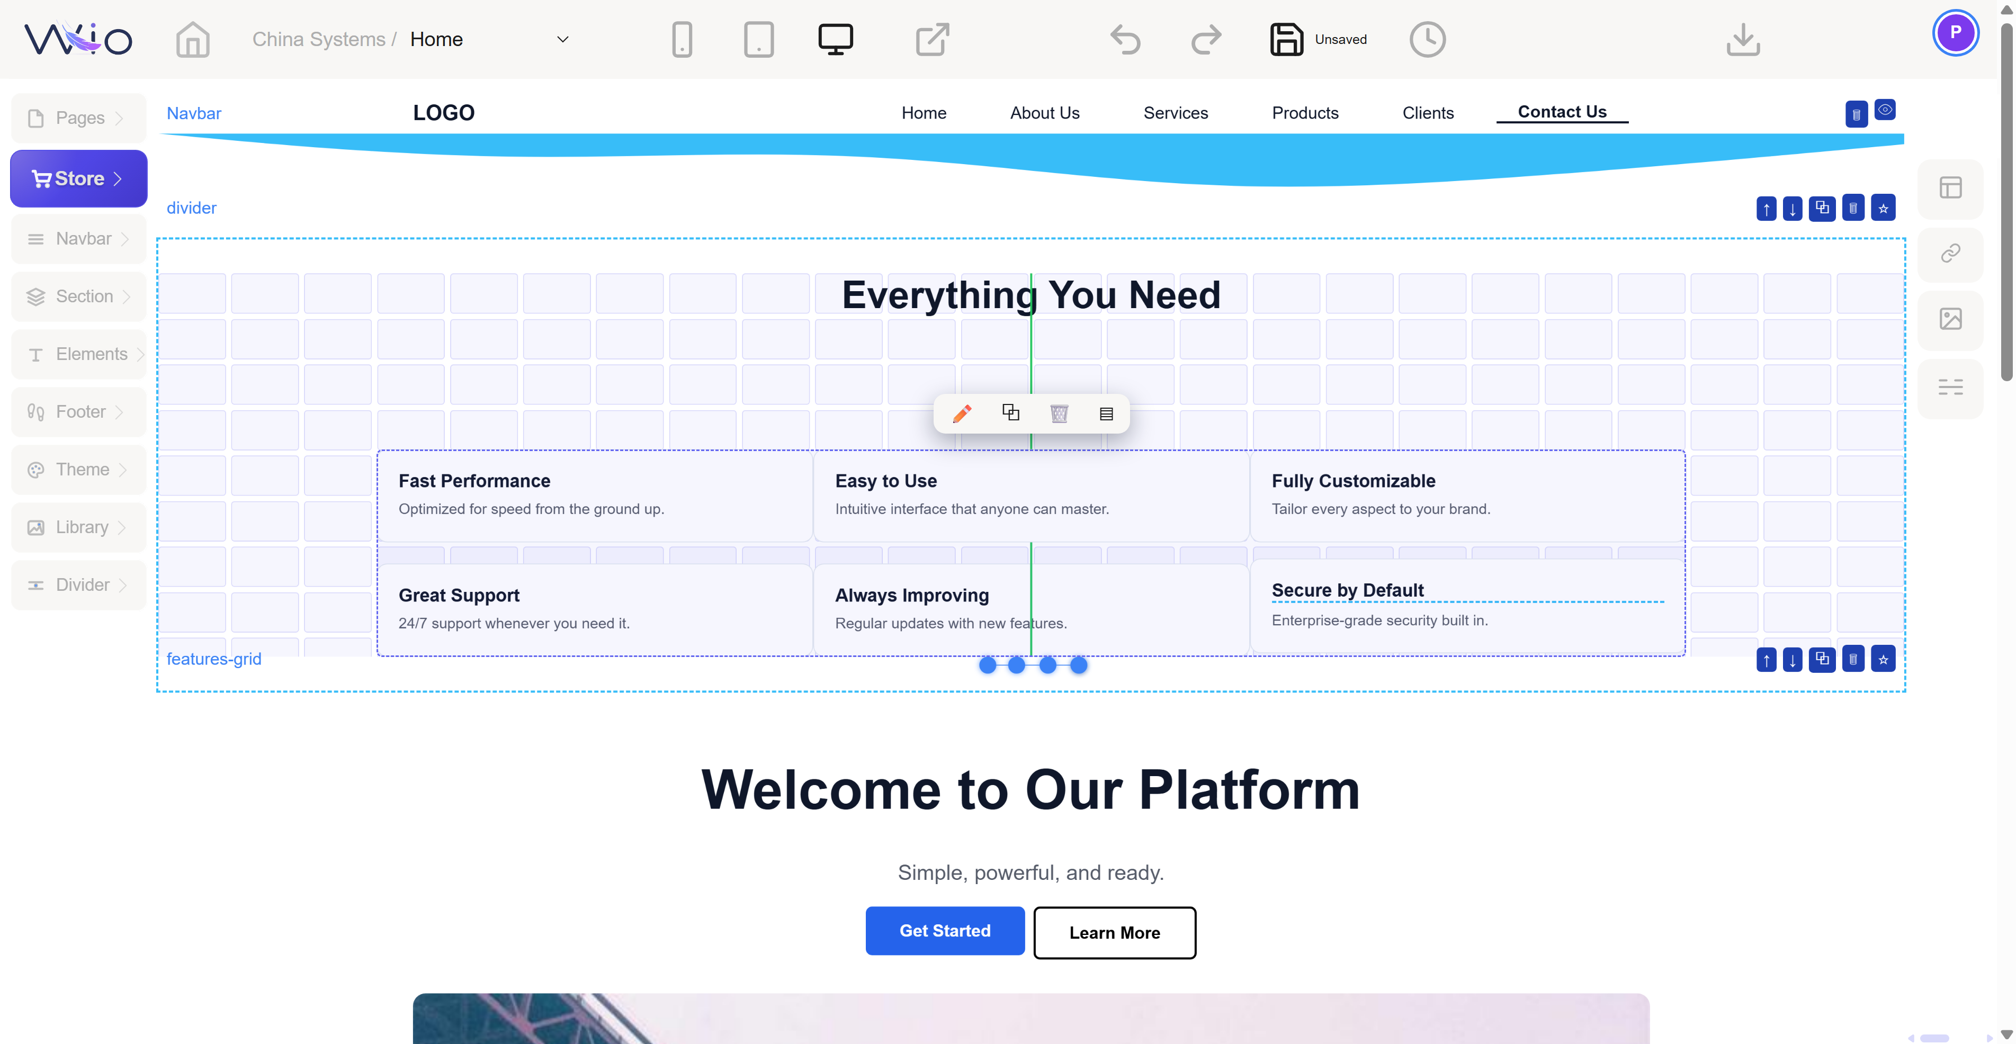This screenshot has width=2016, height=1044.
Task: Click the Services nav item
Action: pyautogui.click(x=1176, y=113)
